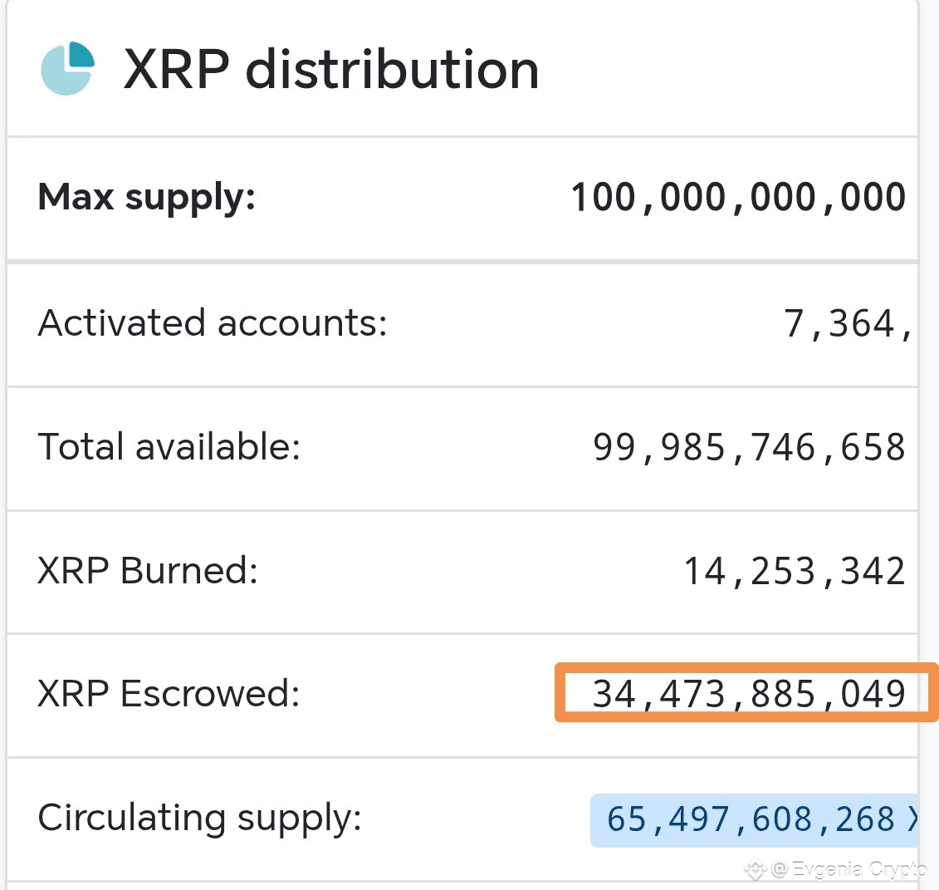Click the orange highlight box's left border
This screenshot has height=890, width=939.
(x=558, y=693)
